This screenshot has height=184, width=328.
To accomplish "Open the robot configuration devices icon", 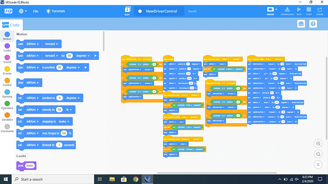I will [x=301, y=24].
